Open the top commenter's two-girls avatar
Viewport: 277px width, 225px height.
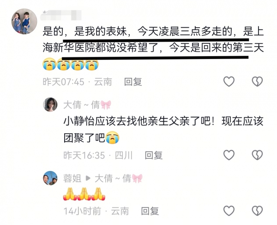[24, 21]
